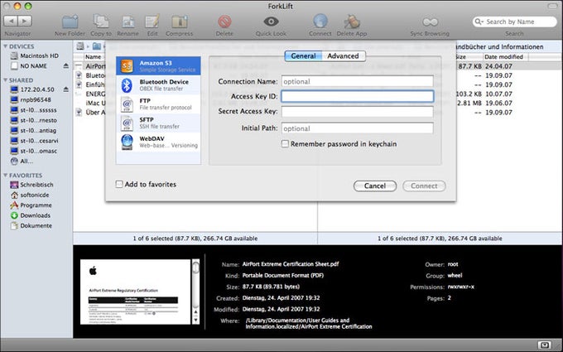
Task: Click the Copy to toolbar icon
Action: coord(100,22)
